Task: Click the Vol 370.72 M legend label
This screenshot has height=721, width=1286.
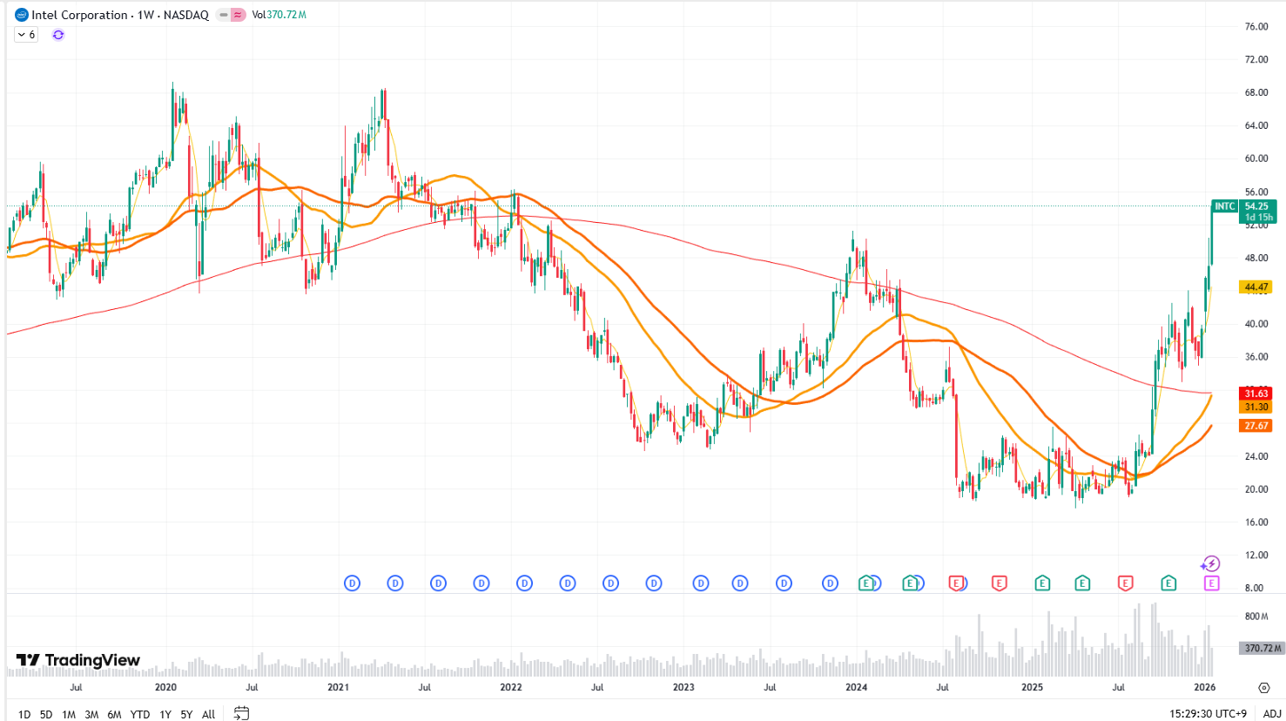Action: pos(279,15)
